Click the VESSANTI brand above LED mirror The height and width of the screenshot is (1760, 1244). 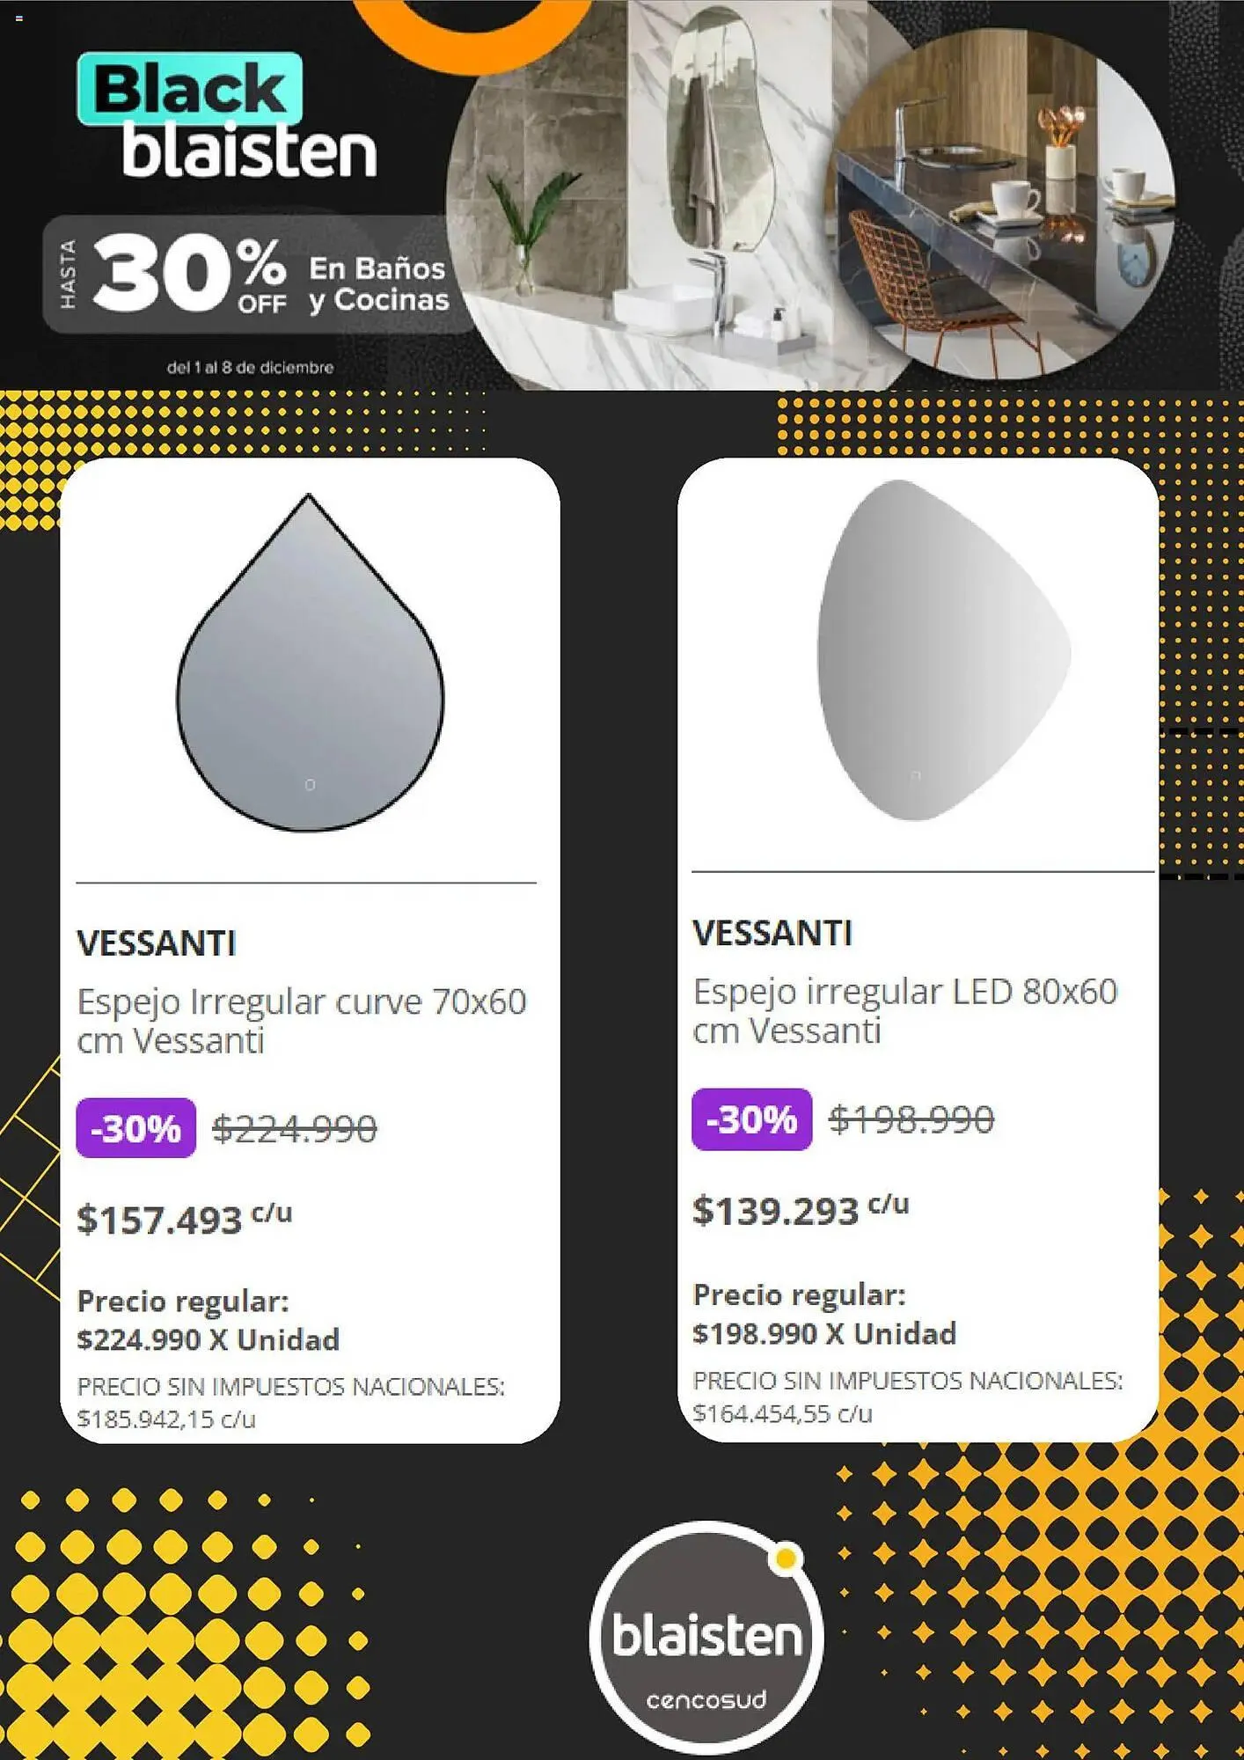(x=772, y=933)
